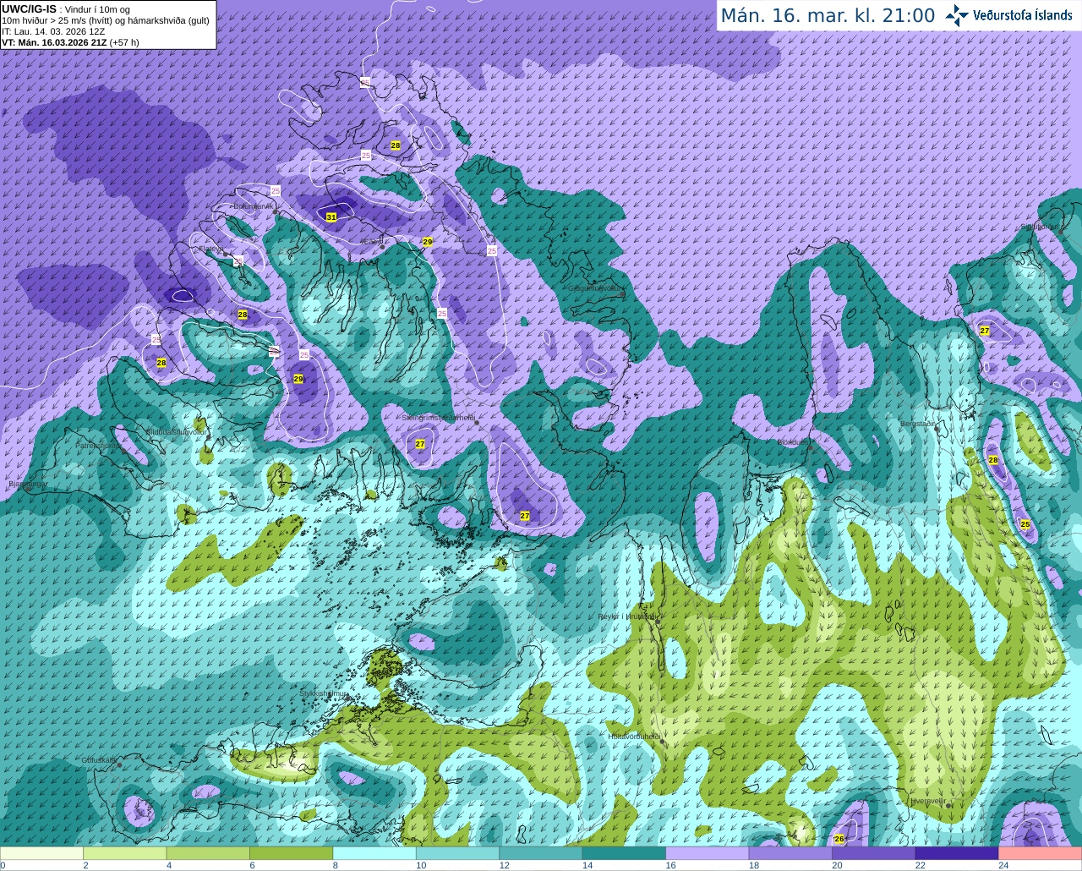Screen dimensions: 1082x871
Task: Pick the 14–16 m/s legend color
Action: point(625,853)
